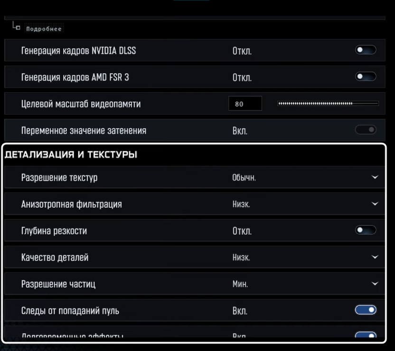The width and height of the screenshot is (395, 351).
Task: Click the Откл. status of NVIDIA DLSS
Action: (x=242, y=50)
